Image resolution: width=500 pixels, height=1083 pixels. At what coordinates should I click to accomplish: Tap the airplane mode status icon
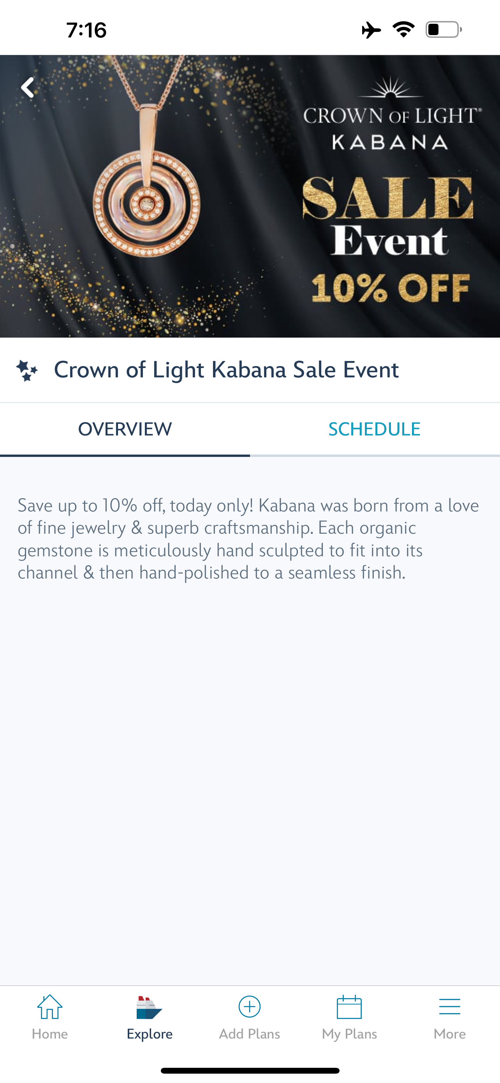click(x=371, y=30)
